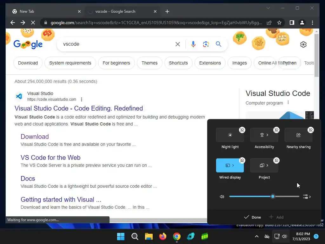Open a new browser tab
The width and height of the screenshot is (325, 244).
[x=167, y=11]
